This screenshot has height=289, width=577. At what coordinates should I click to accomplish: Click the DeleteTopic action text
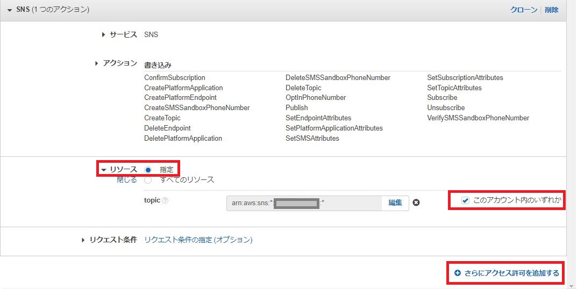[303, 88]
